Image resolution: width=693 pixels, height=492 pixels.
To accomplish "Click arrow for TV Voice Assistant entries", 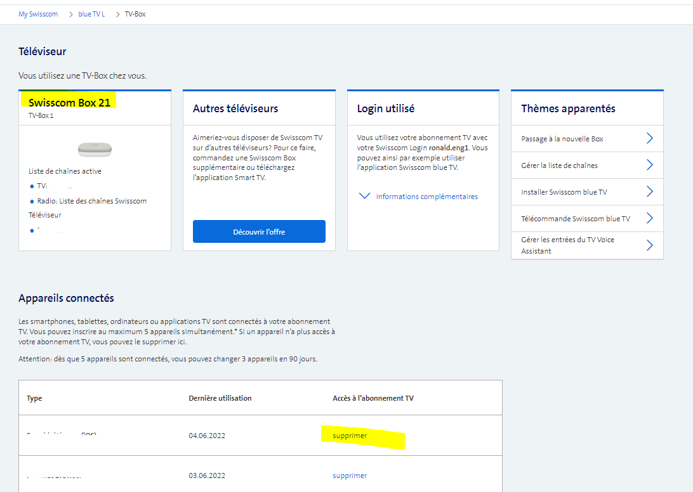I will tap(649, 245).
